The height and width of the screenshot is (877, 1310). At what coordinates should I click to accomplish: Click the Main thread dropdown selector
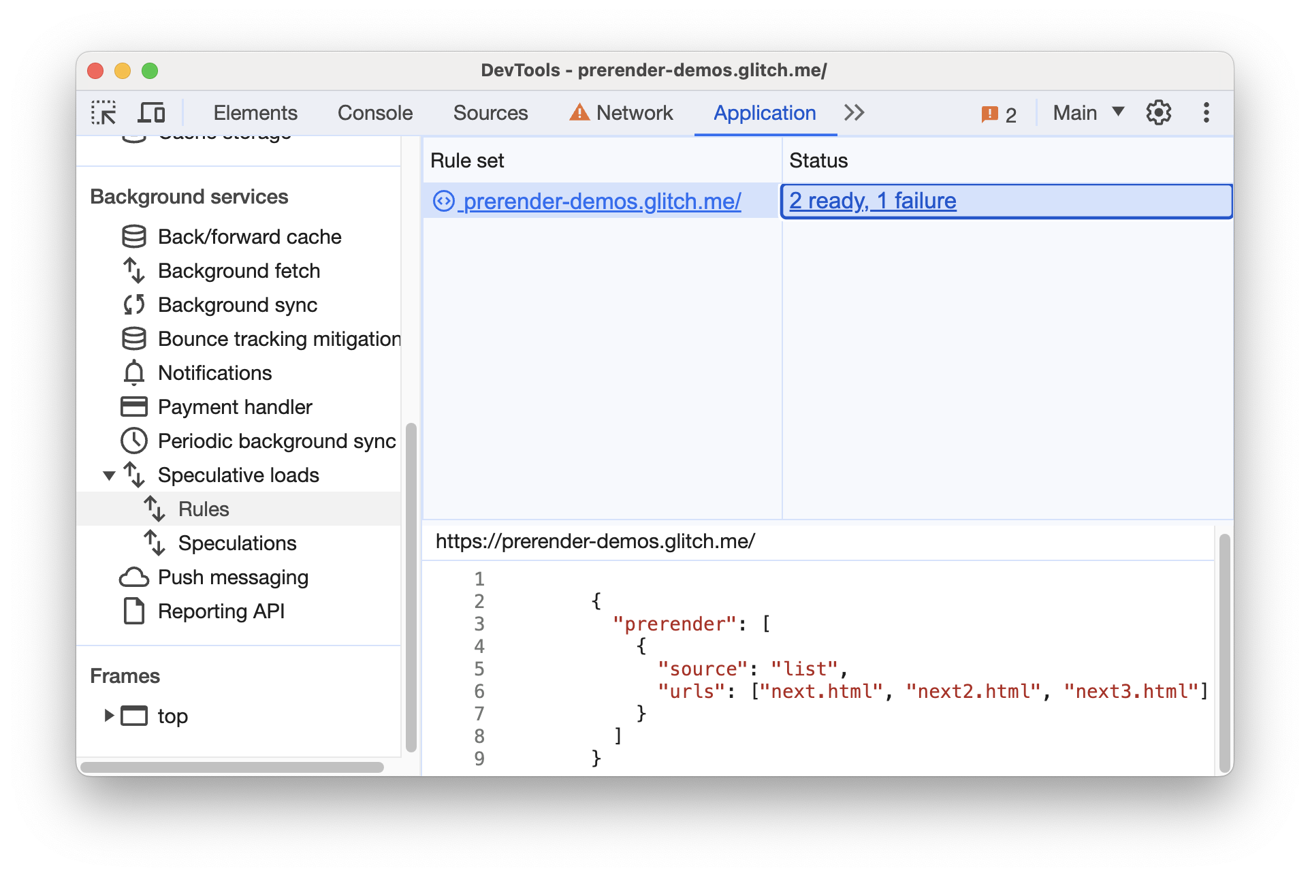[x=1096, y=112]
